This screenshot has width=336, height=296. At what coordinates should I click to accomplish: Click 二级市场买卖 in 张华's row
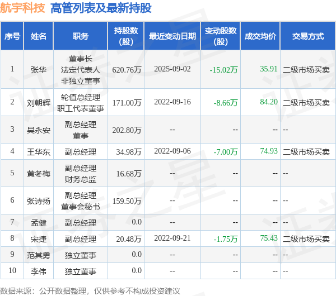(306, 70)
